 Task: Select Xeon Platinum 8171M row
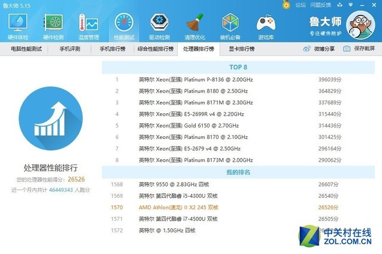coord(238,103)
